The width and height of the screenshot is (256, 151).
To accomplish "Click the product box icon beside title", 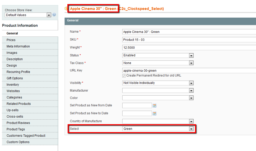I will (66, 8).
